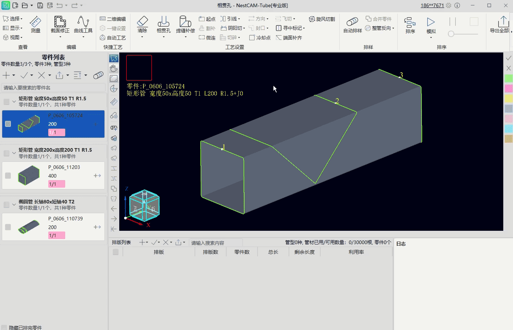The width and height of the screenshot is (513, 330).
Task: Pick the green color swatch on right
Action: tap(509, 78)
